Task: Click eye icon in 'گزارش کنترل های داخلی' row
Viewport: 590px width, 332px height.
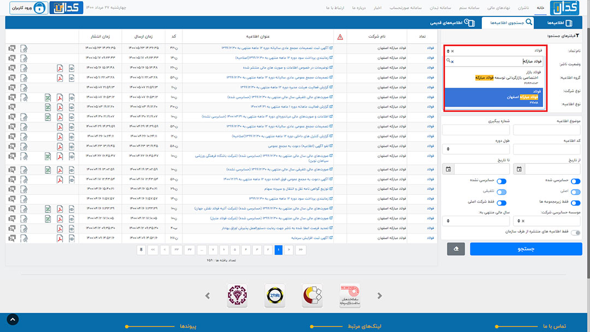Action: pos(72,137)
